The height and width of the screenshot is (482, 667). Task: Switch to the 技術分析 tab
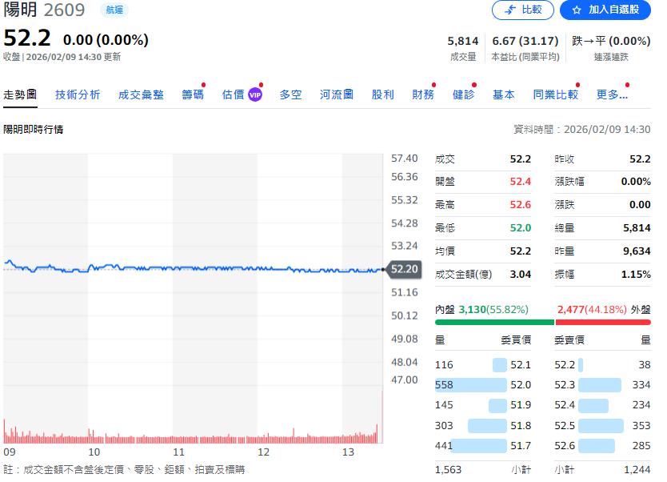(x=78, y=94)
